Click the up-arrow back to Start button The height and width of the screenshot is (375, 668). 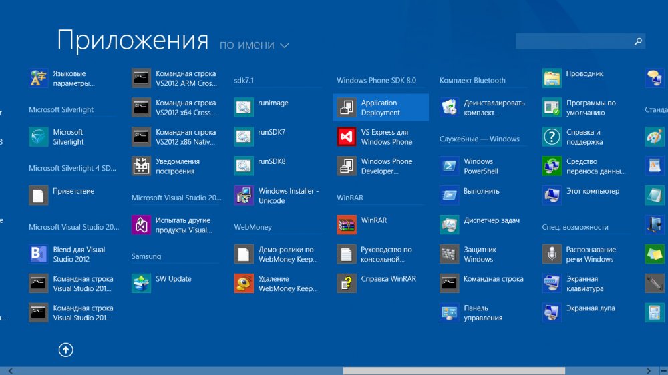pos(65,350)
